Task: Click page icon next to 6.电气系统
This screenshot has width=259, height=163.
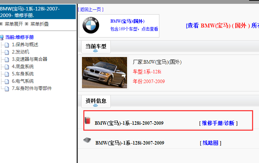Action: tap(7, 81)
